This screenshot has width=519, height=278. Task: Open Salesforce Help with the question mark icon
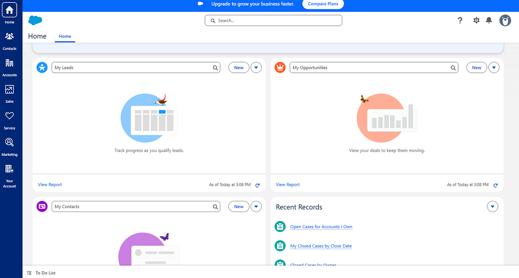pos(460,20)
